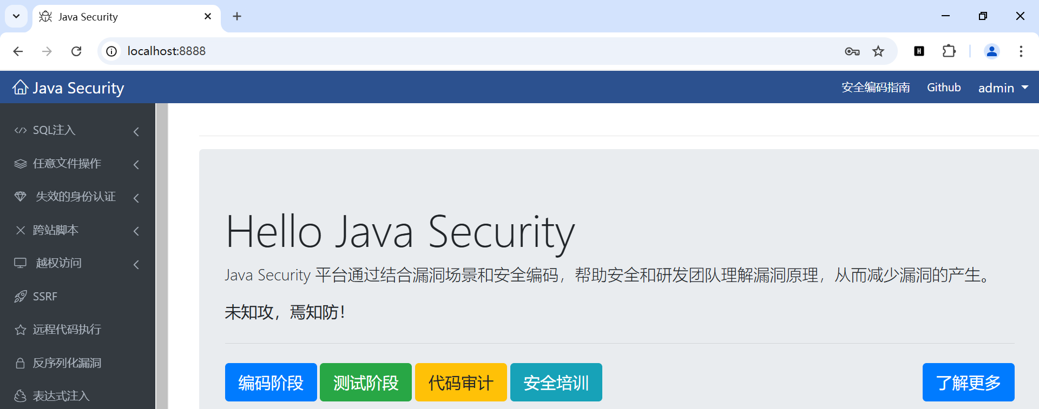Click the blue 编码阶段 button
The width and height of the screenshot is (1039, 409).
271,383
